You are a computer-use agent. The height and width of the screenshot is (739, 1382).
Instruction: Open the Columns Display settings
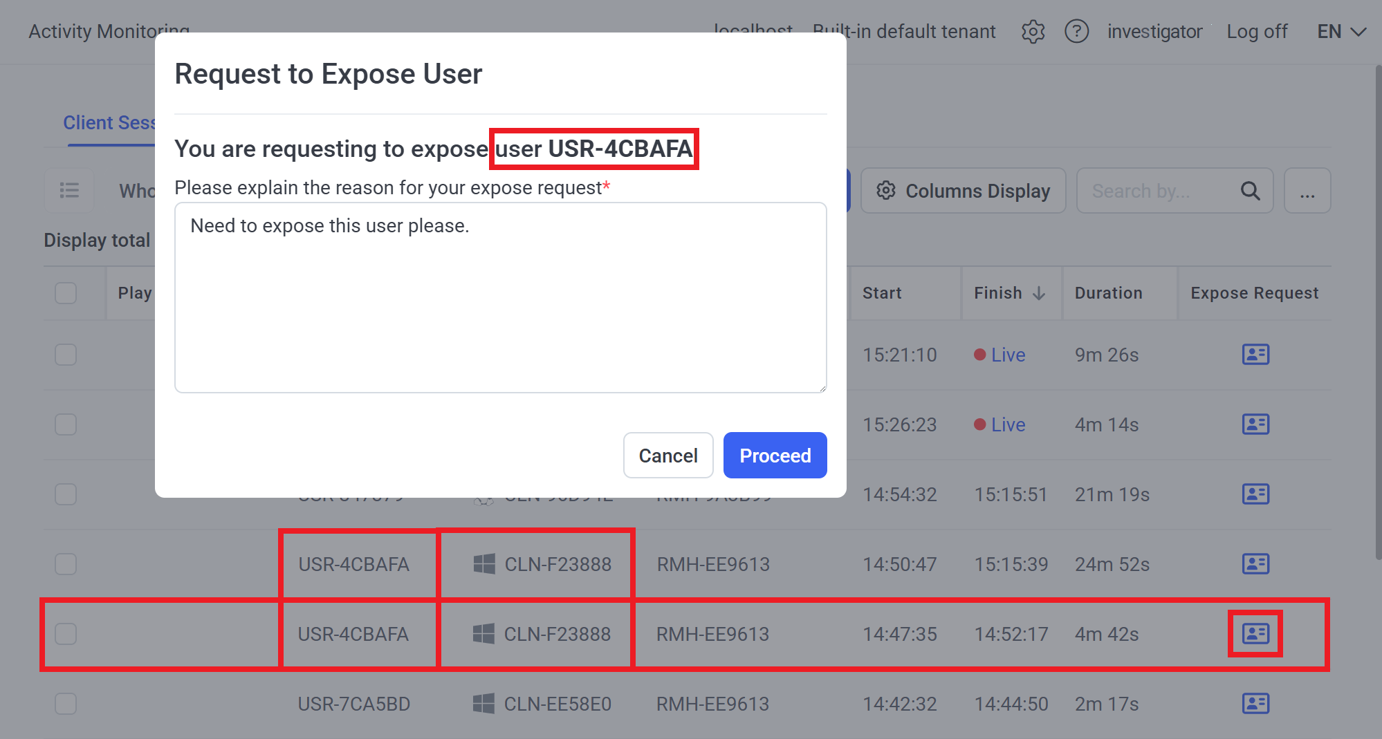963,191
